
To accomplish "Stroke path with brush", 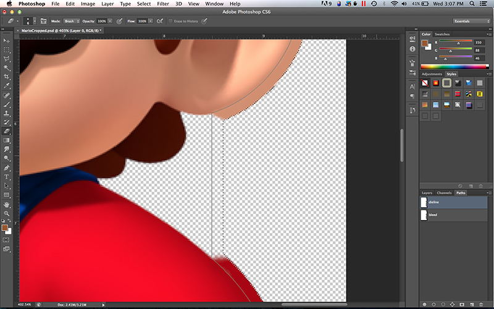I will pyautogui.click(x=434, y=304).
